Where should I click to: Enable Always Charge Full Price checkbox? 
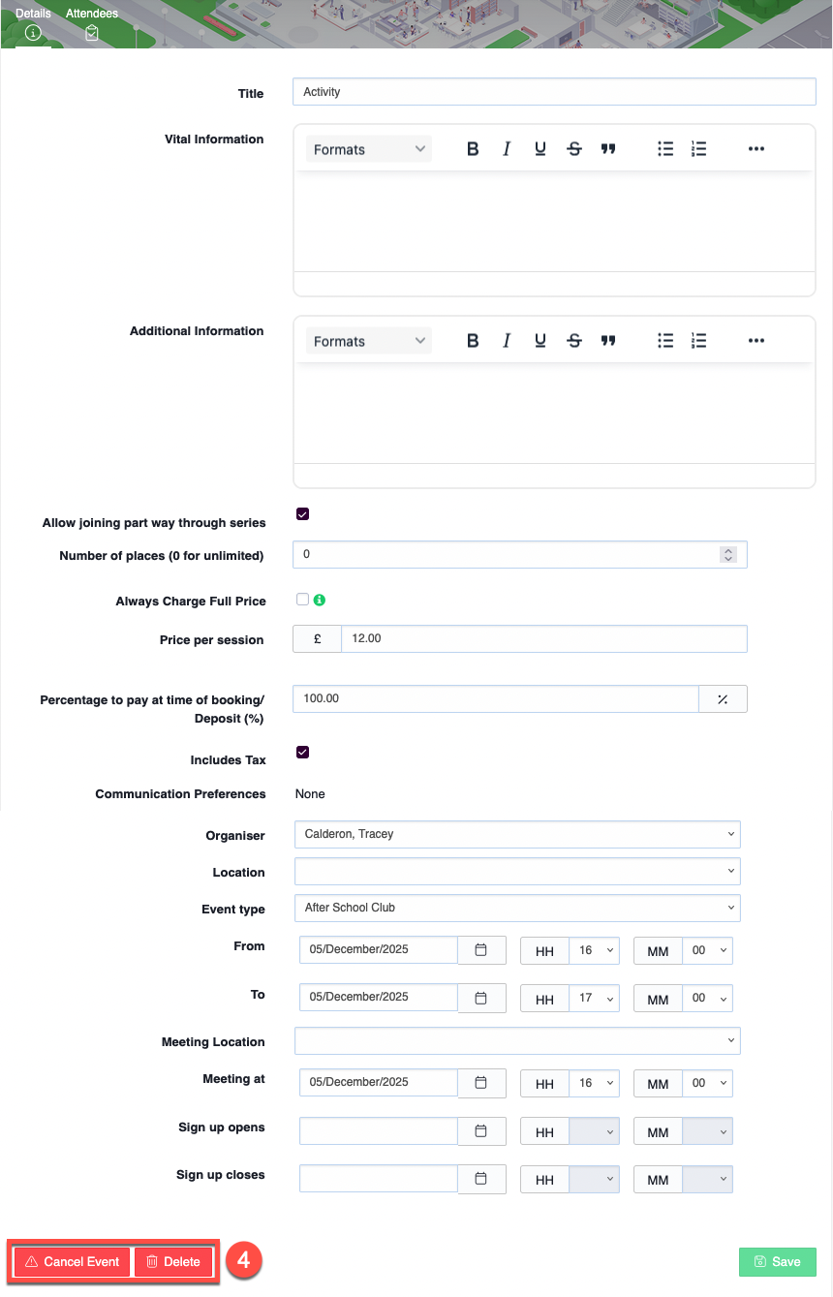(x=302, y=600)
